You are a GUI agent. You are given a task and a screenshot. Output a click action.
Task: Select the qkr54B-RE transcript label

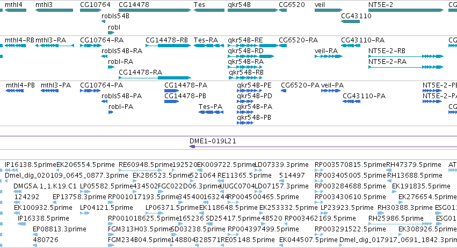click(x=245, y=40)
